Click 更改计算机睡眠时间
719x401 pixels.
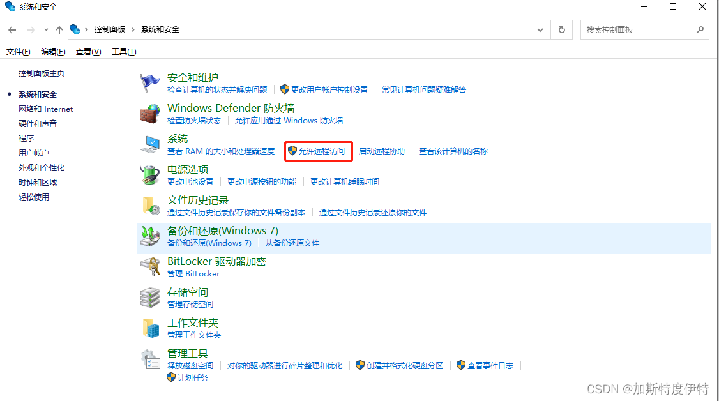coord(344,182)
